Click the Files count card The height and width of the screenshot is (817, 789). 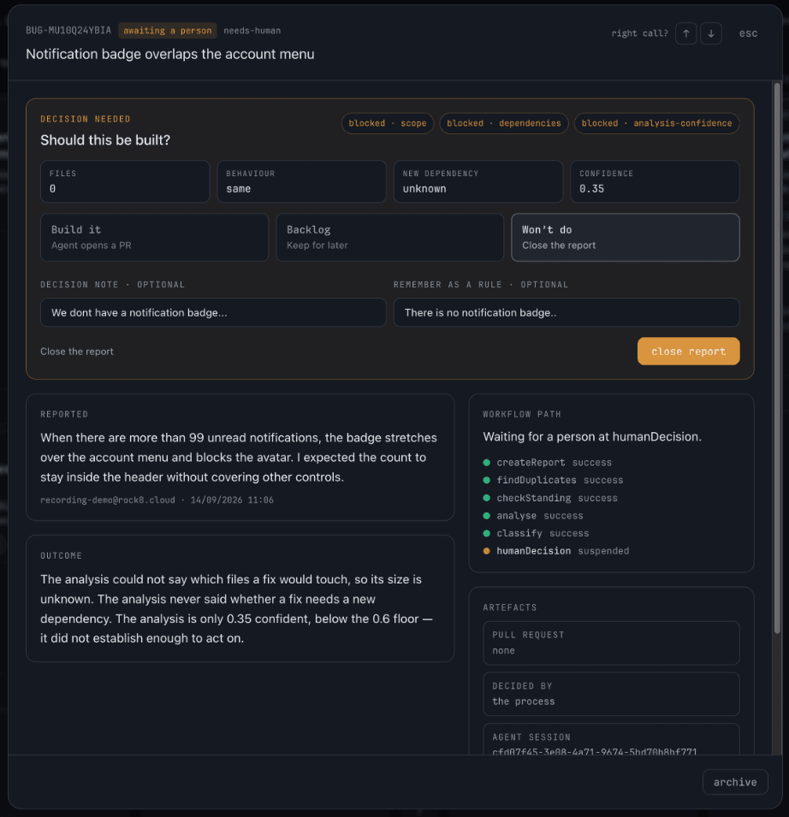point(125,181)
